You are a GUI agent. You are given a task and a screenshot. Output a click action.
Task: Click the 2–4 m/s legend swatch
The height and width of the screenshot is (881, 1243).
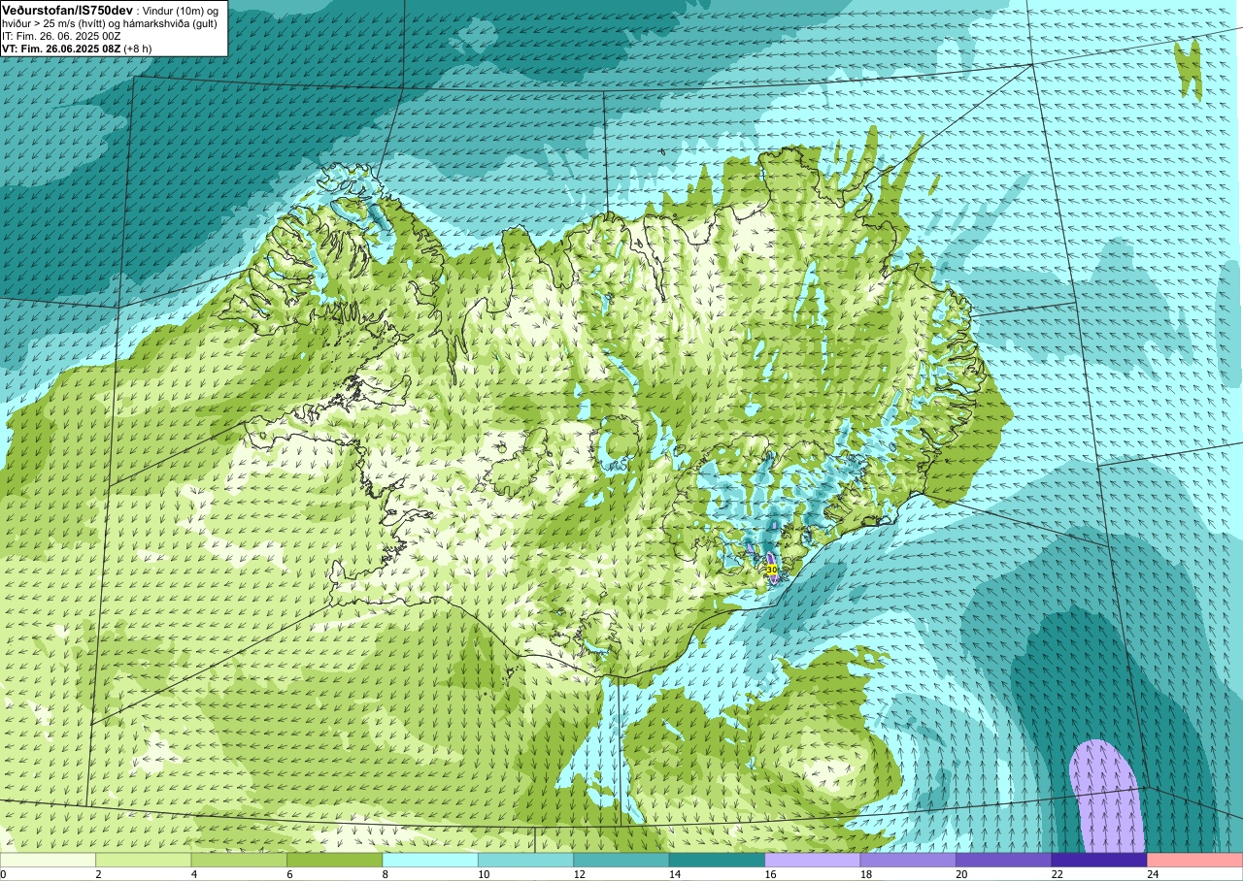click(x=144, y=860)
